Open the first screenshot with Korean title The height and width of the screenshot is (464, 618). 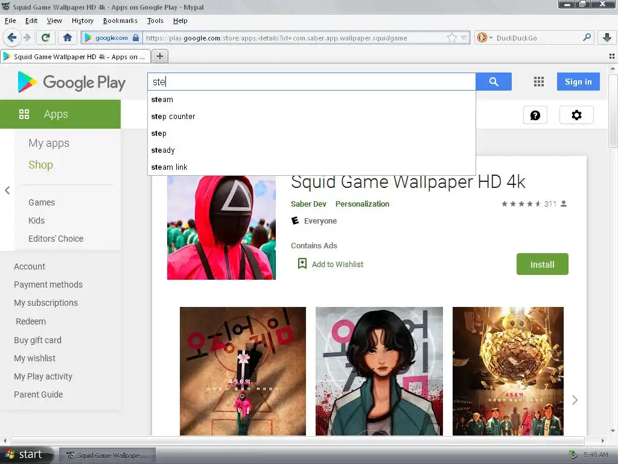click(243, 372)
